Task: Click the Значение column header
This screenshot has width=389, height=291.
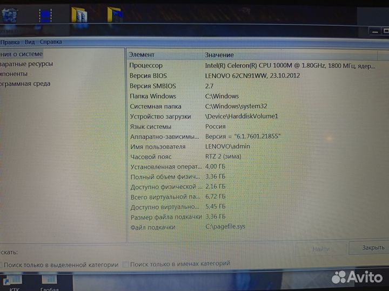Action: [290, 54]
